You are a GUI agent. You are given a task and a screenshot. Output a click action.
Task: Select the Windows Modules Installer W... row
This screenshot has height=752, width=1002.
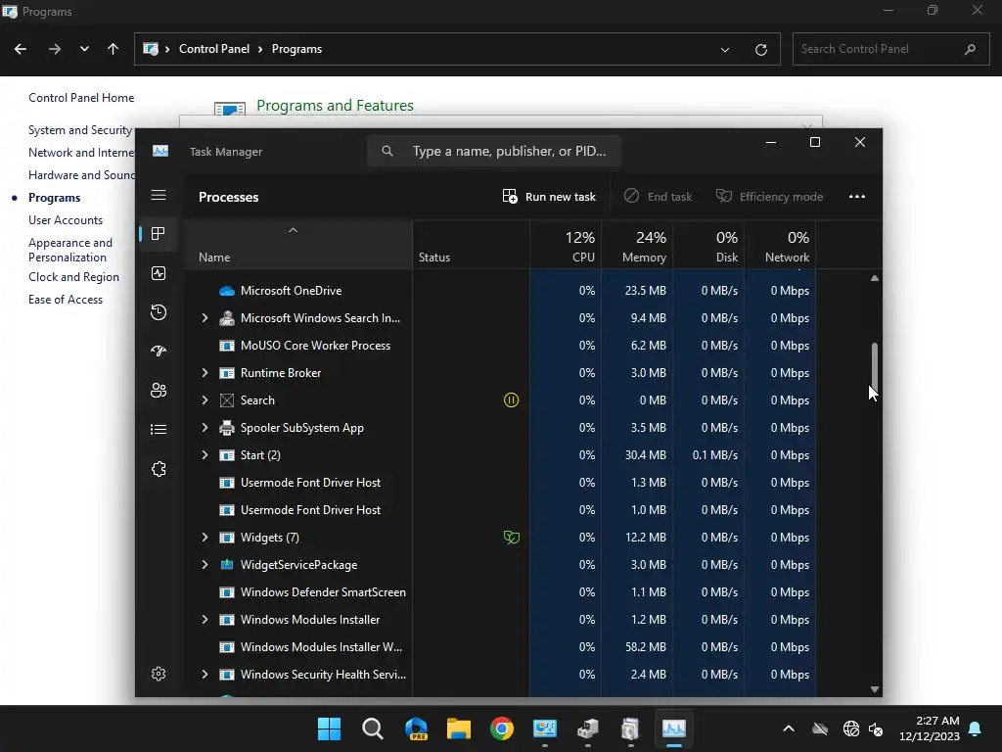click(500, 646)
